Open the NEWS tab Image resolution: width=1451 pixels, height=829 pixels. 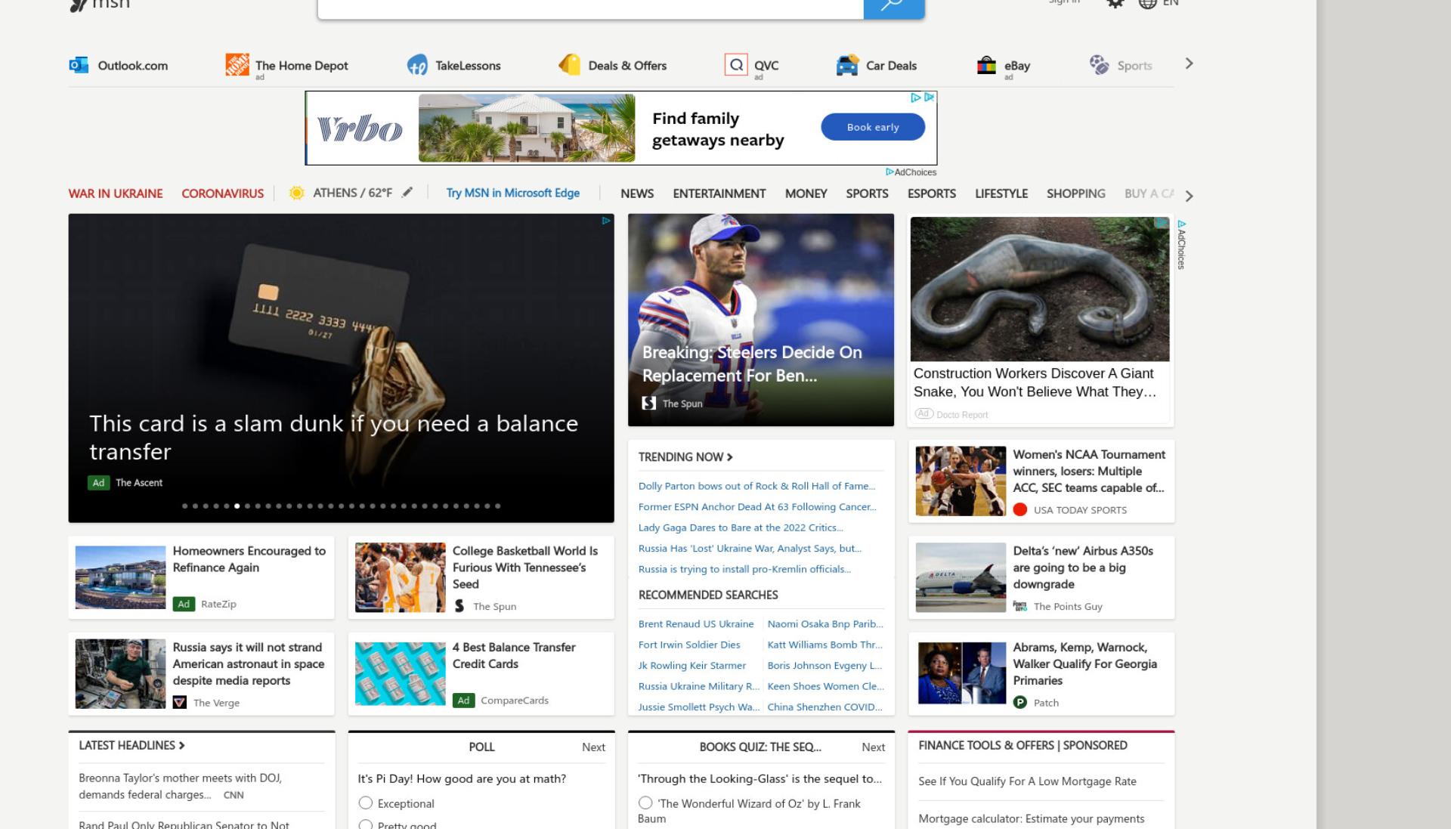637,193
